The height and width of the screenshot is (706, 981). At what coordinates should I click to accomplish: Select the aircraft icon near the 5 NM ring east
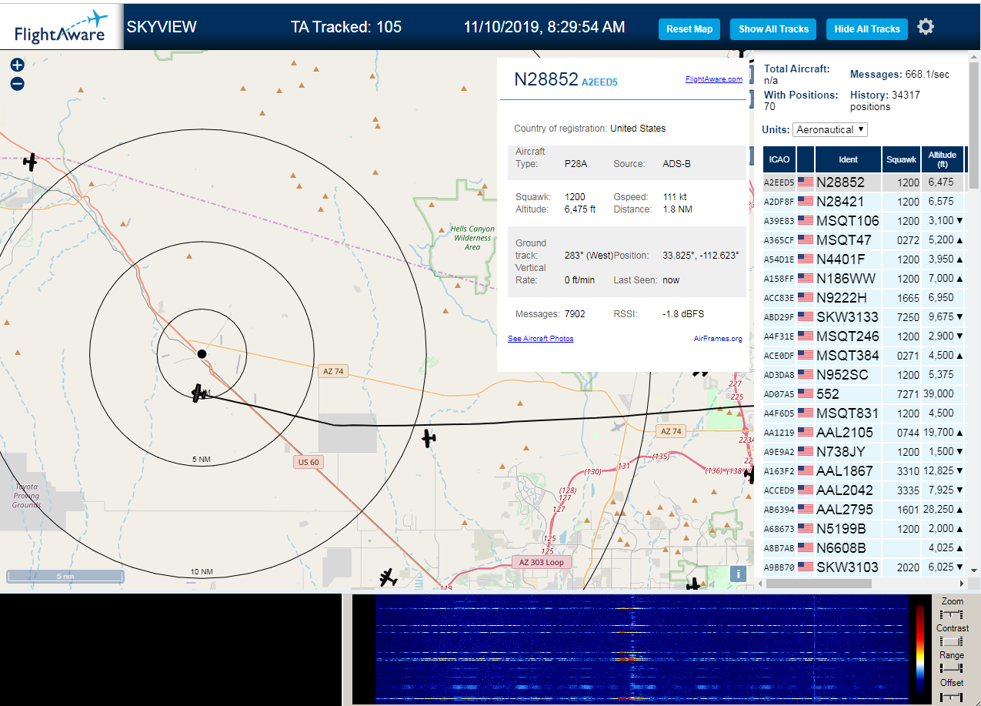[429, 439]
